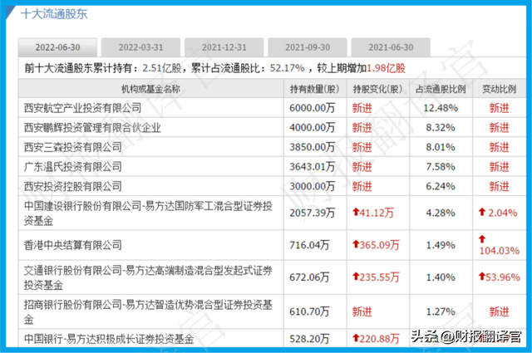Select the 易方达智造优势混合型 fund entry
Image resolution: width=532 pixels, height=353 pixels.
pyautogui.click(x=148, y=311)
